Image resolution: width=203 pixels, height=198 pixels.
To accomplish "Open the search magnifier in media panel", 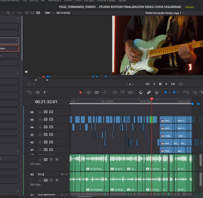I will [8, 13].
